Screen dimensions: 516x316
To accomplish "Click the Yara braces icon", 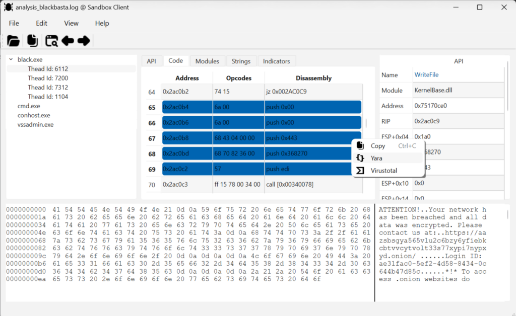I will click(360, 158).
